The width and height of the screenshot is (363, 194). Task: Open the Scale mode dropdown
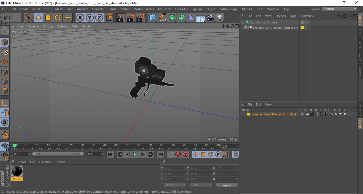[x=200, y=185]
